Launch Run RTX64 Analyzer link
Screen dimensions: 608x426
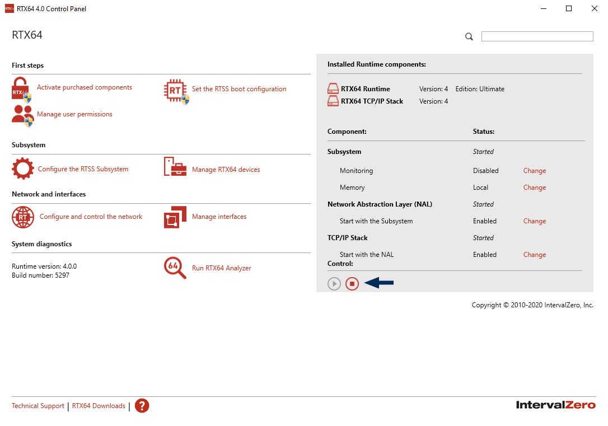tap(222, 268)
